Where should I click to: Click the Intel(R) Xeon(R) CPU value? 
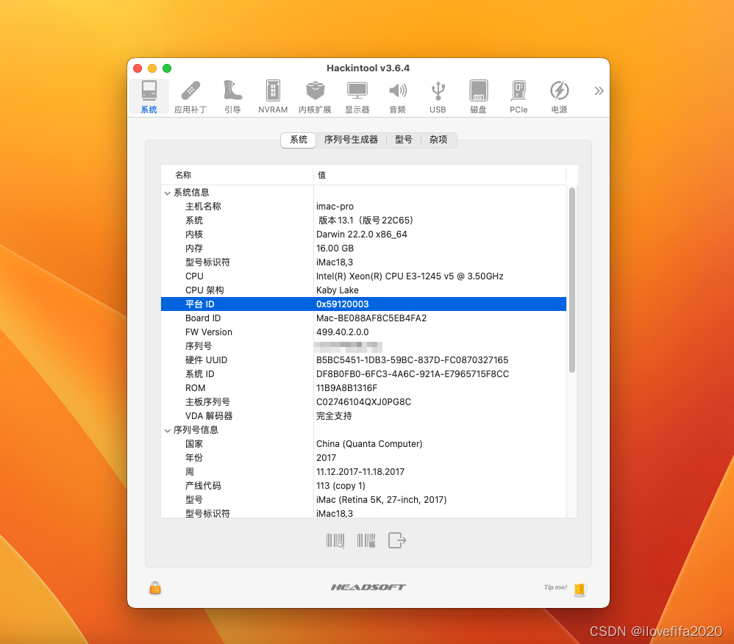410,276
